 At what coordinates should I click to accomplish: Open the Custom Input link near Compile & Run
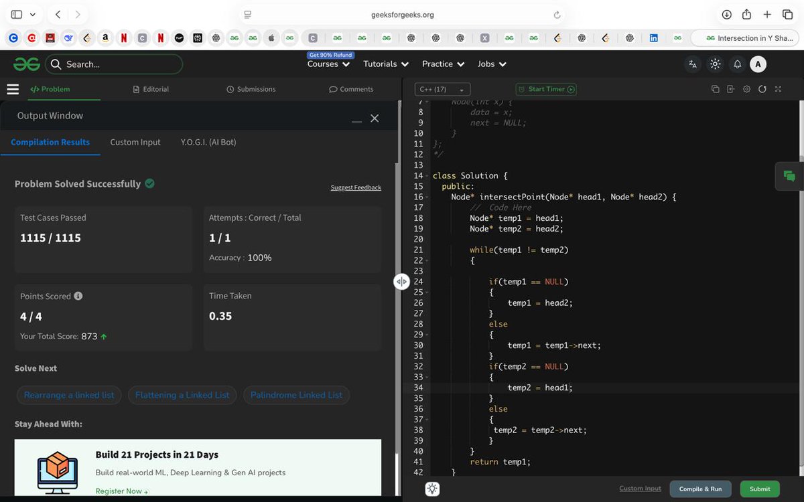pyautogui.click(x=640, y=489)
